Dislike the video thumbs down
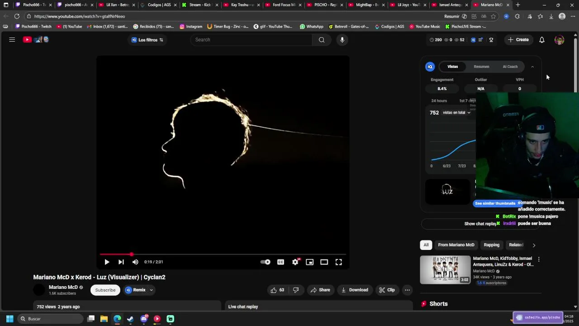579x326 pixels. tap(296, 290)
